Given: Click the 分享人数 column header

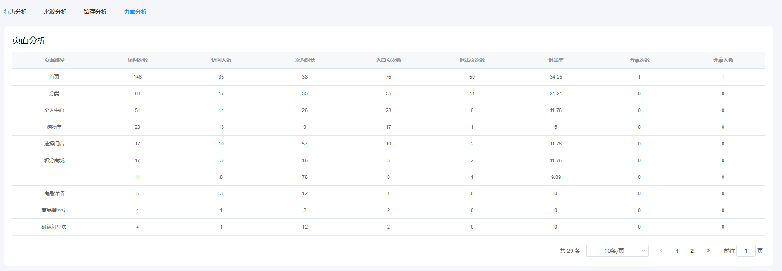Looking at the screenshot, I should [x=723, y=60].
